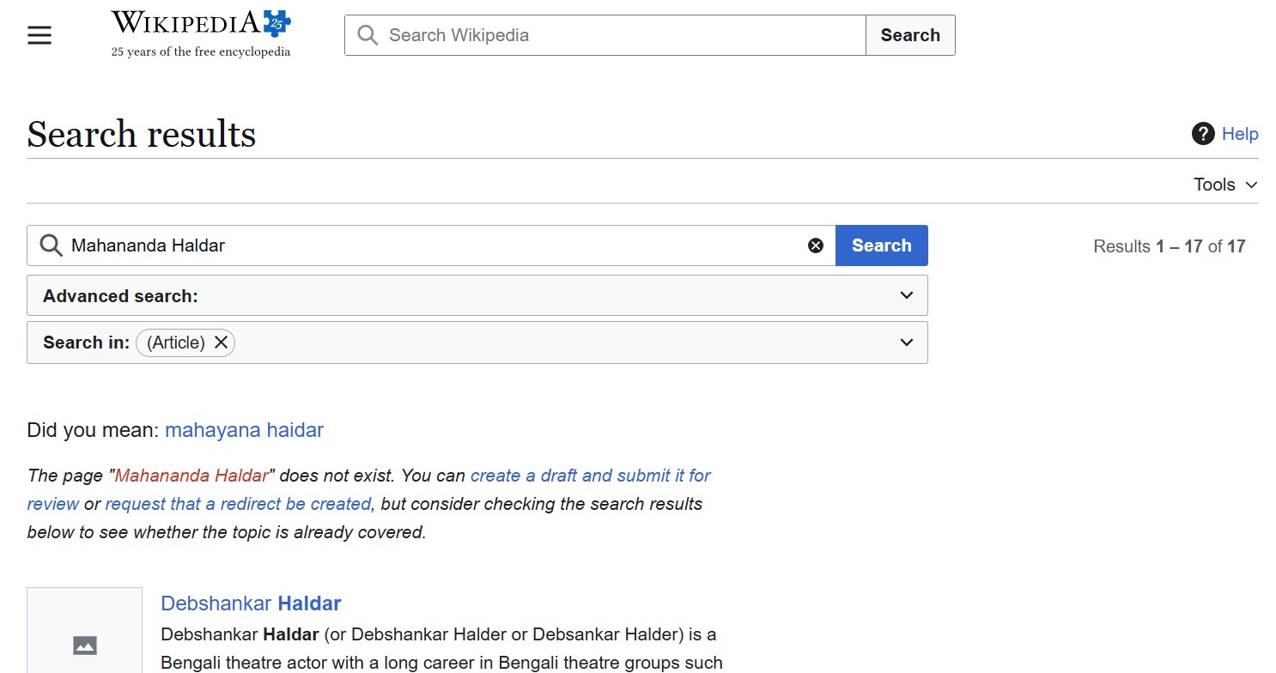
Task: Follow the 'mahayana haidar' suggestion link
Action: click(244, 430)
